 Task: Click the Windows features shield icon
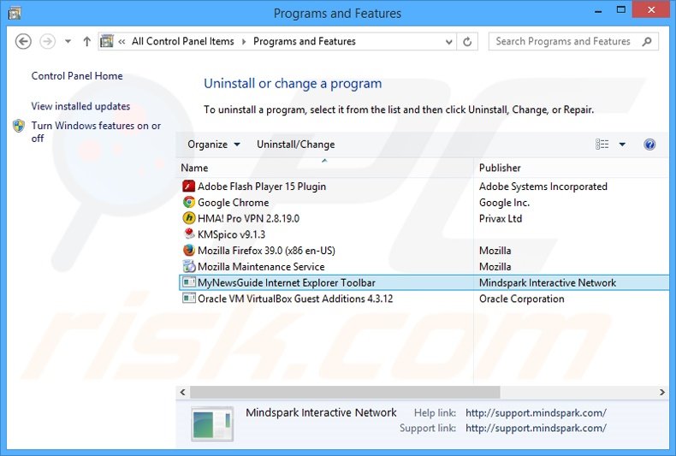(x=19, y=126)
